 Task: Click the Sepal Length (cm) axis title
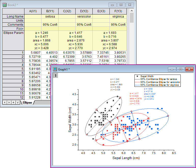coord(126,158)
